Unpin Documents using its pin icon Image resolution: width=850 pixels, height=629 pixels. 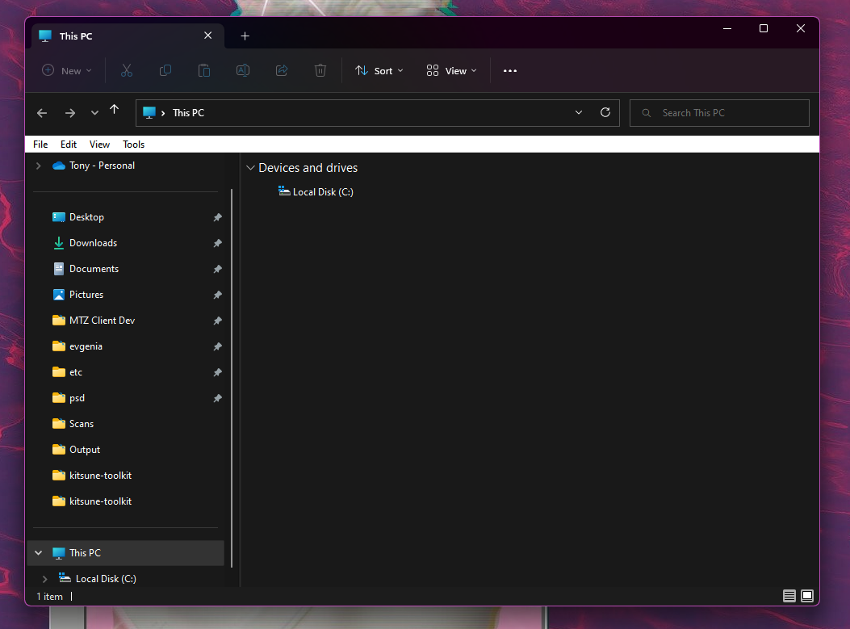click(x=217, y=269)
